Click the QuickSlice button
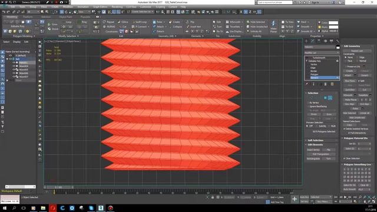This screenshot has height=212, width=377. 349,90
